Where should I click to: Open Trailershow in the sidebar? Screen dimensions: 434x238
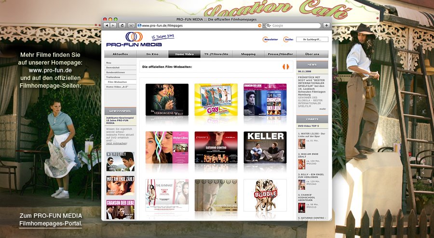tap(120, 77)
